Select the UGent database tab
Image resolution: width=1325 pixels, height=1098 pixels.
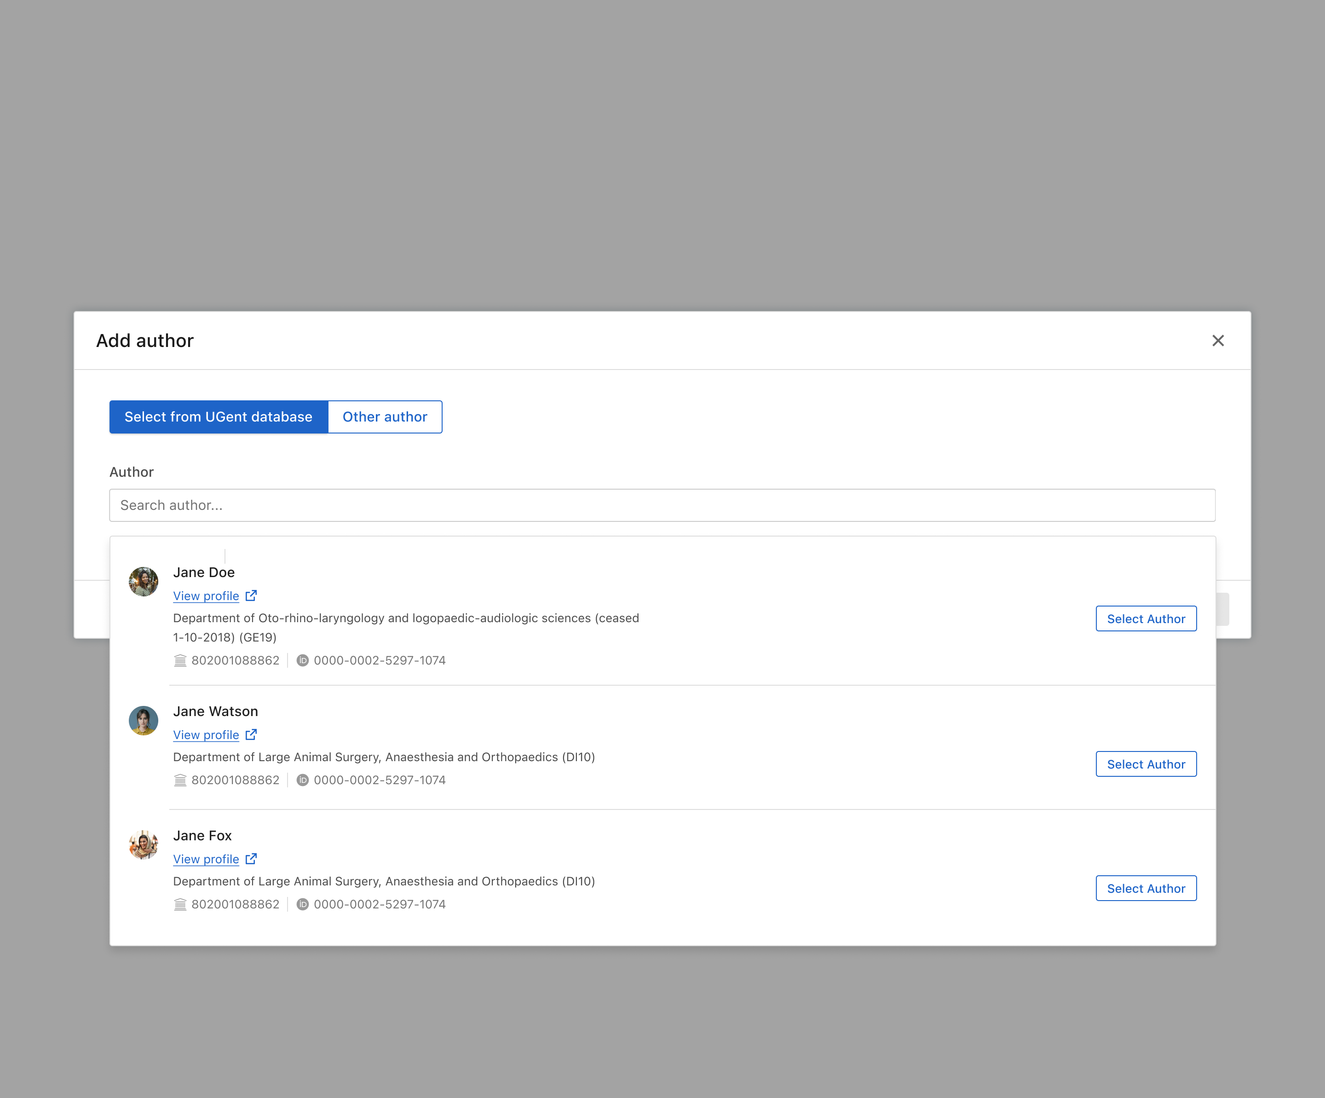(219, 416)
